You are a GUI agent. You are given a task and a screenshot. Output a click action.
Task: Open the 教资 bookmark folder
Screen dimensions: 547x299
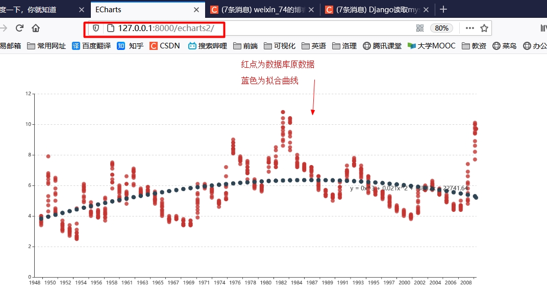[474, 46]
